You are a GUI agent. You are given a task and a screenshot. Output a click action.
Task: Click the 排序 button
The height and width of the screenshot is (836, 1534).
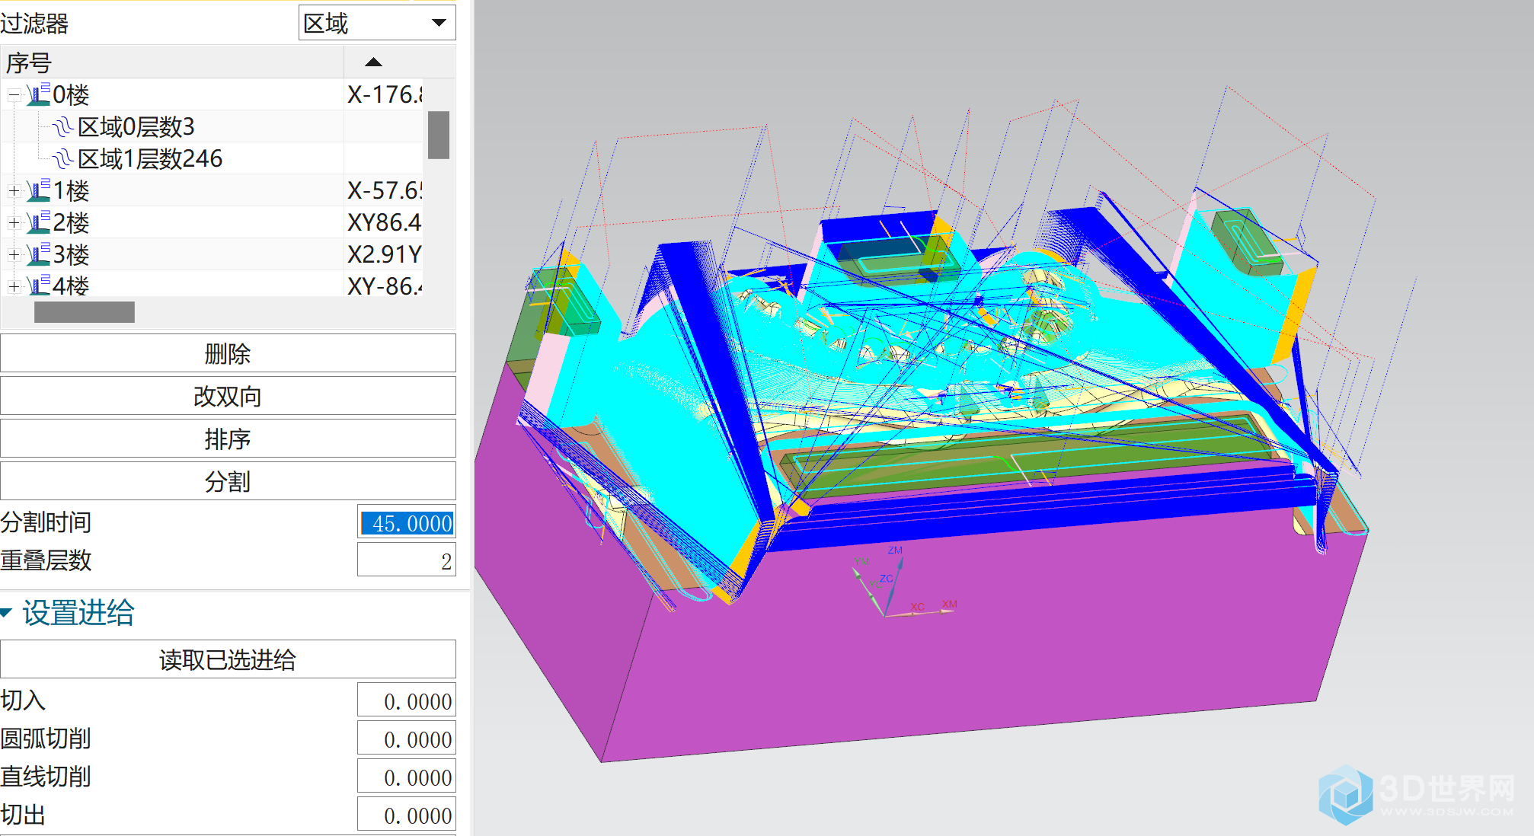pos(228,439)
